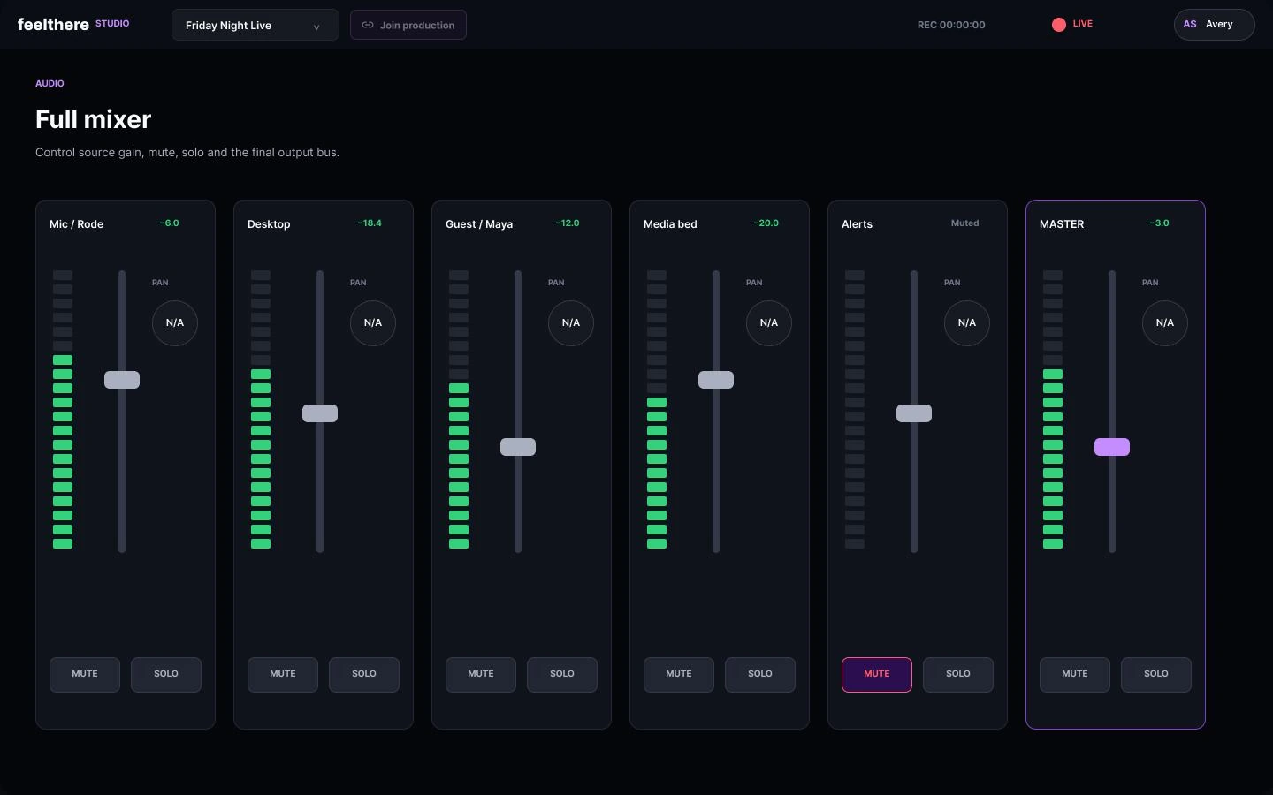Click the Mic / Rode -6.0 level value
The width and height of the screenshot is (1273, 795).
169,223
